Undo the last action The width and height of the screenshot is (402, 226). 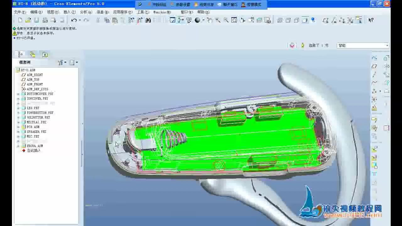point(74,20)
